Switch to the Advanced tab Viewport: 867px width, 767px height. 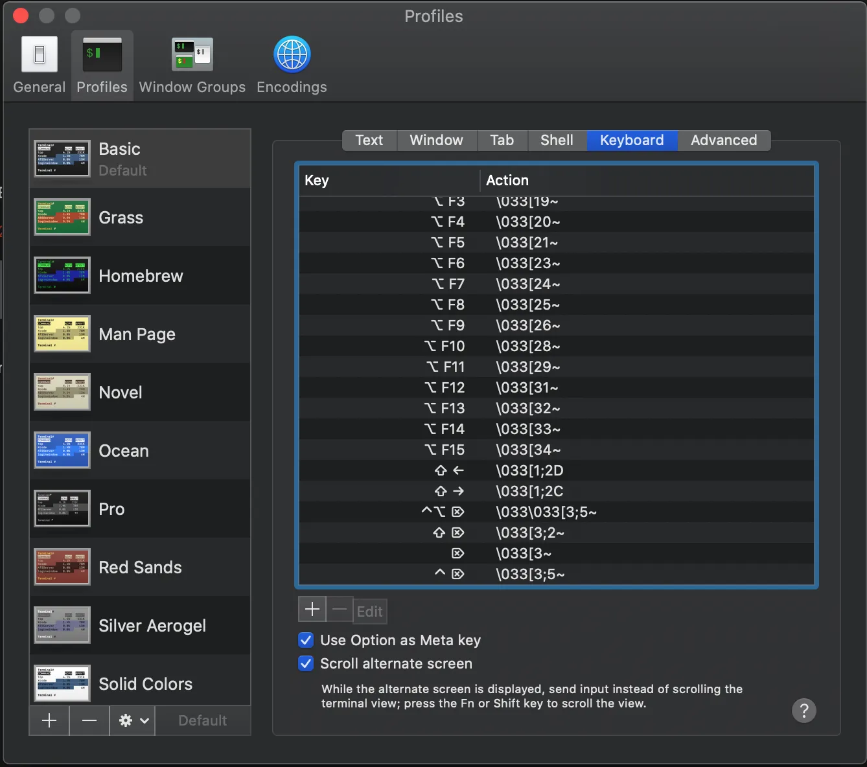(724, 141)
